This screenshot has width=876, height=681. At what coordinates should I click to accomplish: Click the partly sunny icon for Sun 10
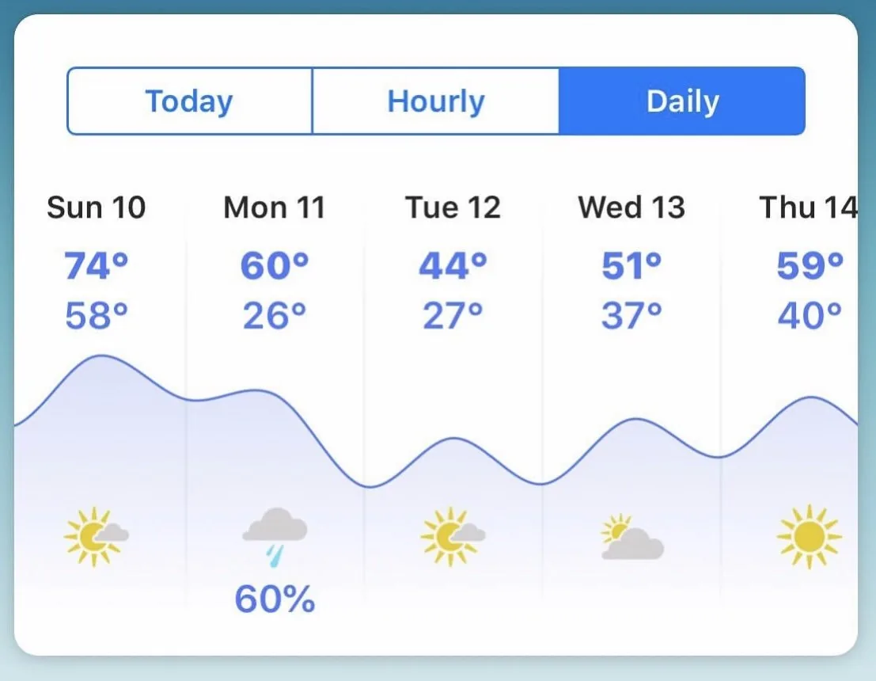point(96,537)
